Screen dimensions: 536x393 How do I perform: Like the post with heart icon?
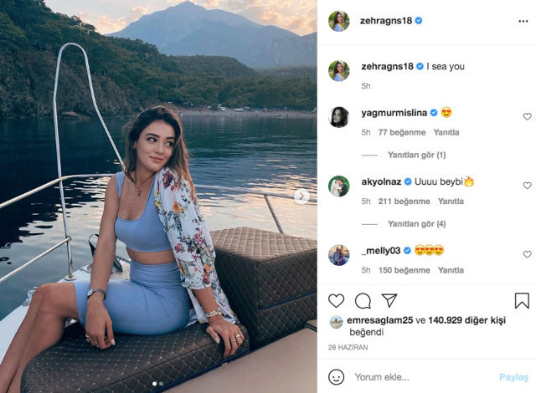pos(336,300)
